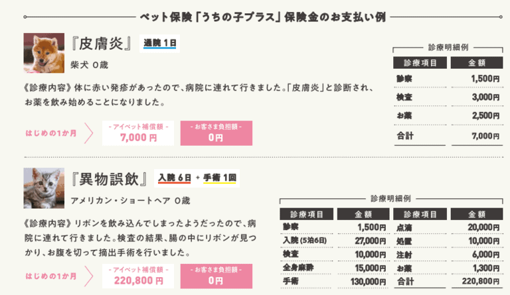The height and width of the screenshot is (295, 510).
Task: Click the 全身麻酔 15,000円 row
Action: 335,268
